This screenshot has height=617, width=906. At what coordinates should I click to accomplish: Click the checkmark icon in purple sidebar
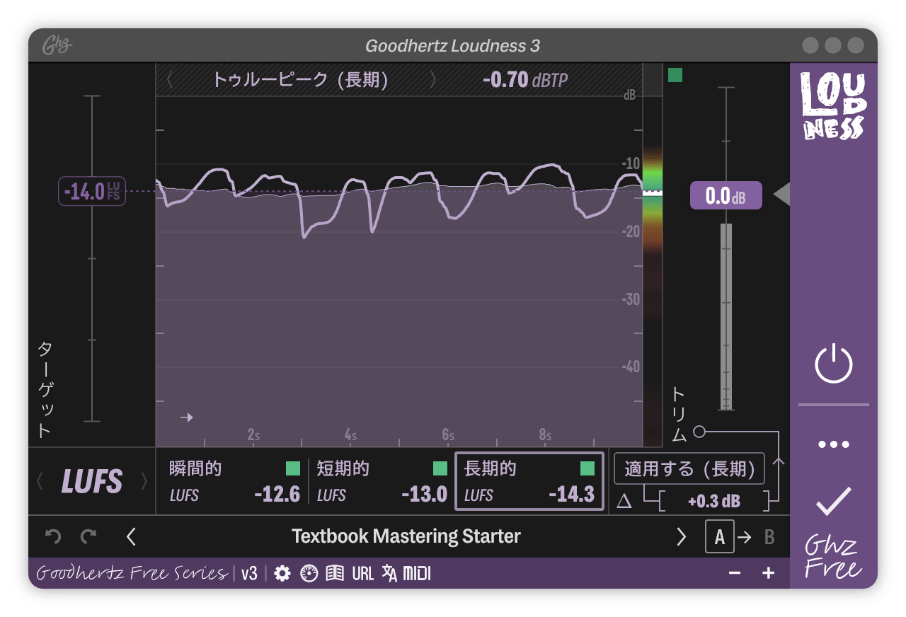coord(833,501)
